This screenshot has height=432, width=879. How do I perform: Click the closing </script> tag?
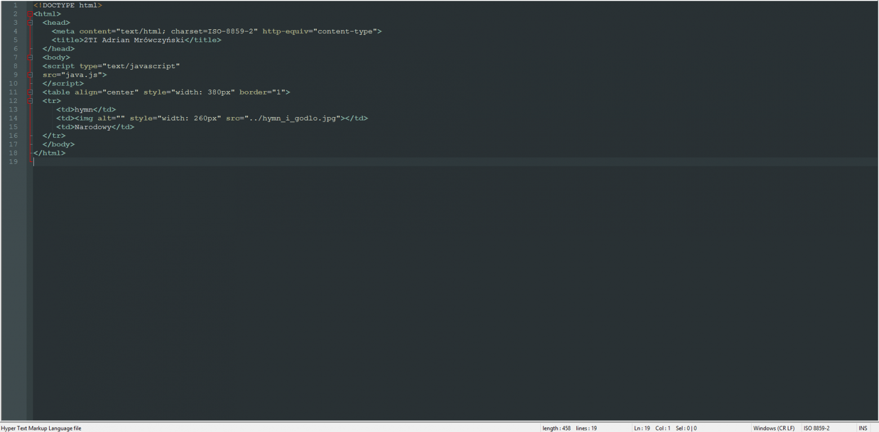(x=63, y=83)
